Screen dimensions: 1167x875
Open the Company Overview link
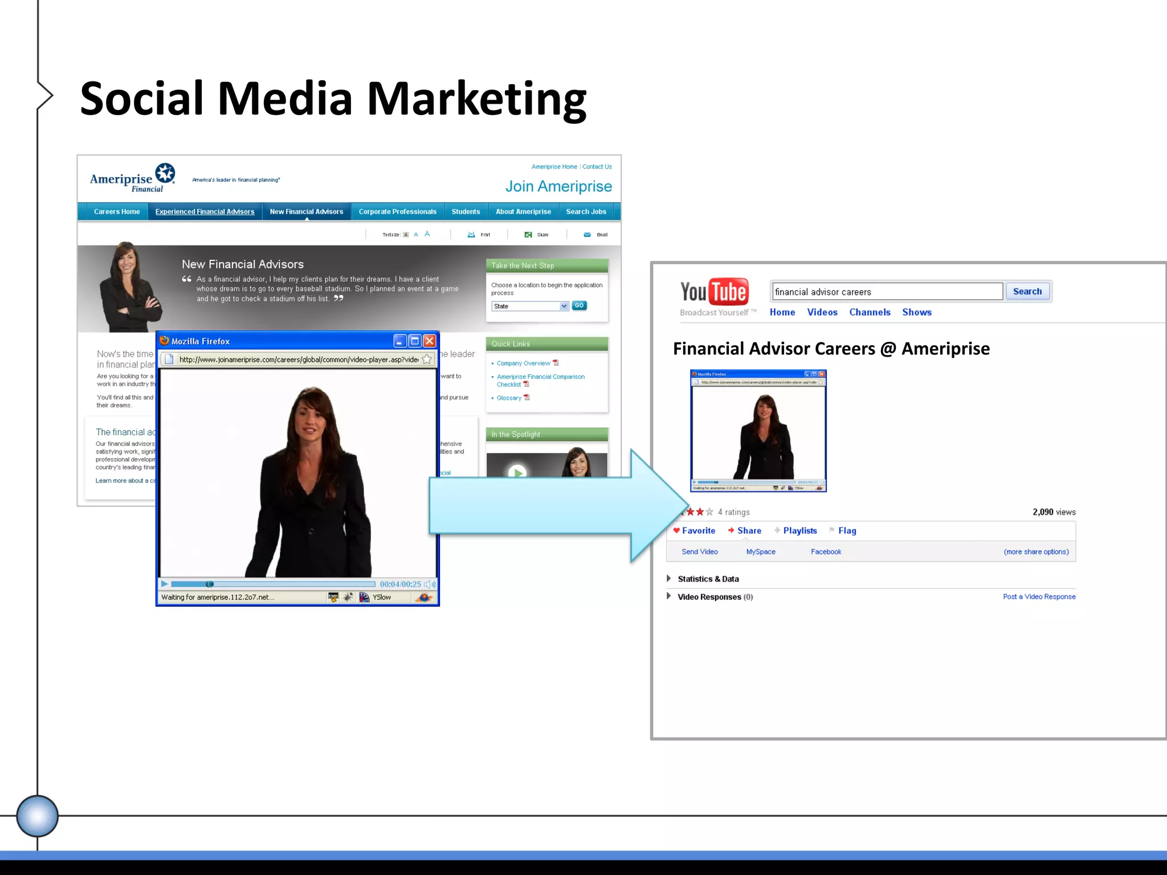[x=523, y=363]
